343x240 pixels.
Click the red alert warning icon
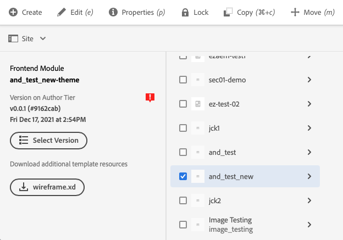(x=150, y=98)
